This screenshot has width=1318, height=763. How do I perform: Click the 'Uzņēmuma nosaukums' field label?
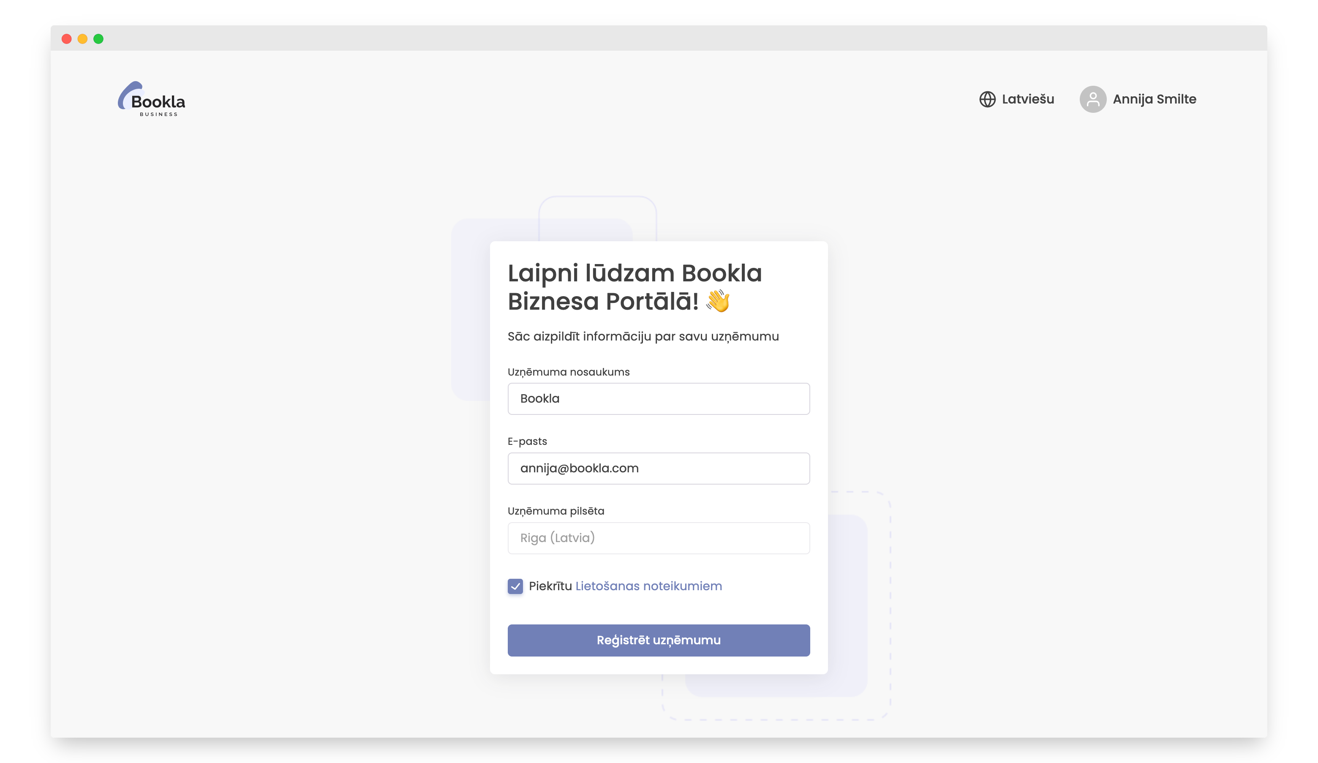pos(569,372)
